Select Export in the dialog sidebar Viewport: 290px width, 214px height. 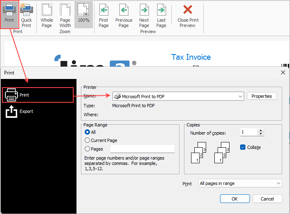tap(19, 111)
